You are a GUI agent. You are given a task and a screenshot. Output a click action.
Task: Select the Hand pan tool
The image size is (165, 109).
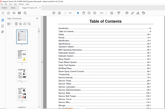[x=84, y=13]
